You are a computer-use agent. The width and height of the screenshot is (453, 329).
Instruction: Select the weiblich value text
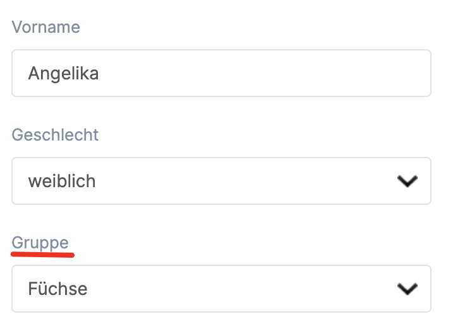tap(62, 182)
